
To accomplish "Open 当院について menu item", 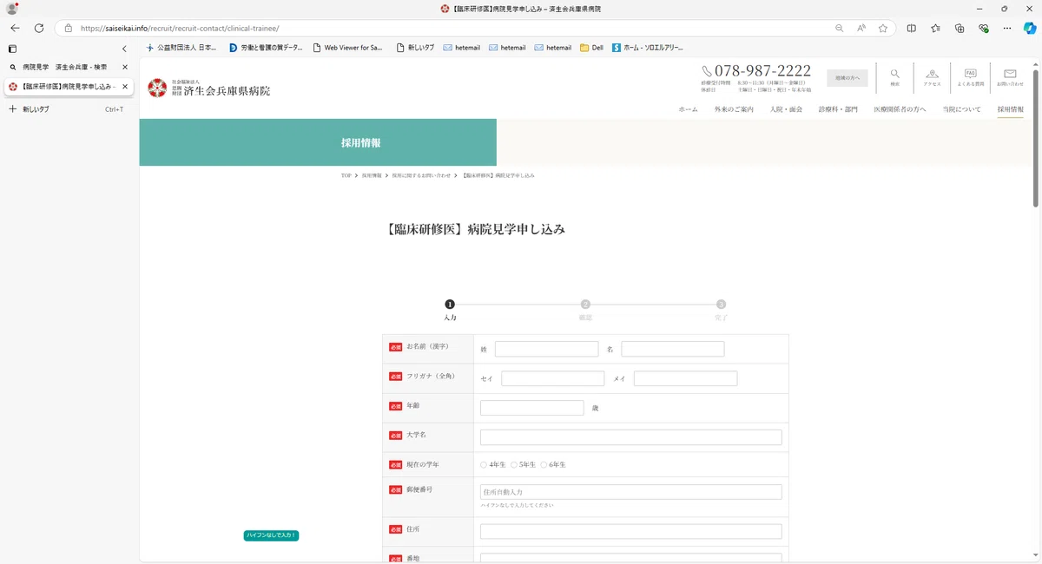I will 962,109.
